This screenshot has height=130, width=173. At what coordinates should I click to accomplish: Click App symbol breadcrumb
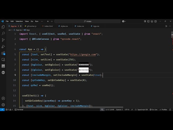[x=27, y=30]
